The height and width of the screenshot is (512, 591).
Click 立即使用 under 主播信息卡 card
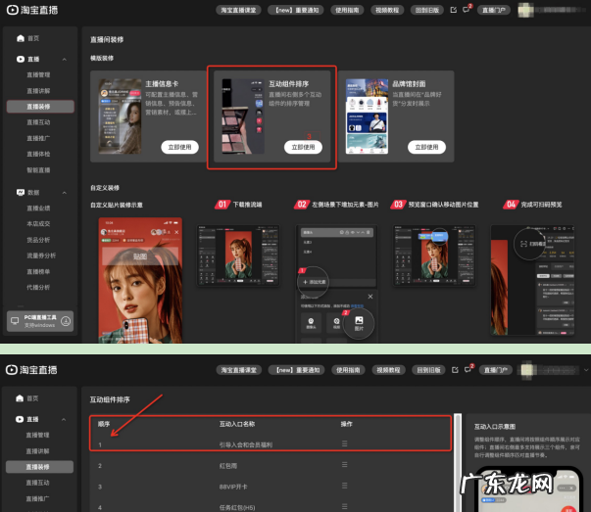180,147
